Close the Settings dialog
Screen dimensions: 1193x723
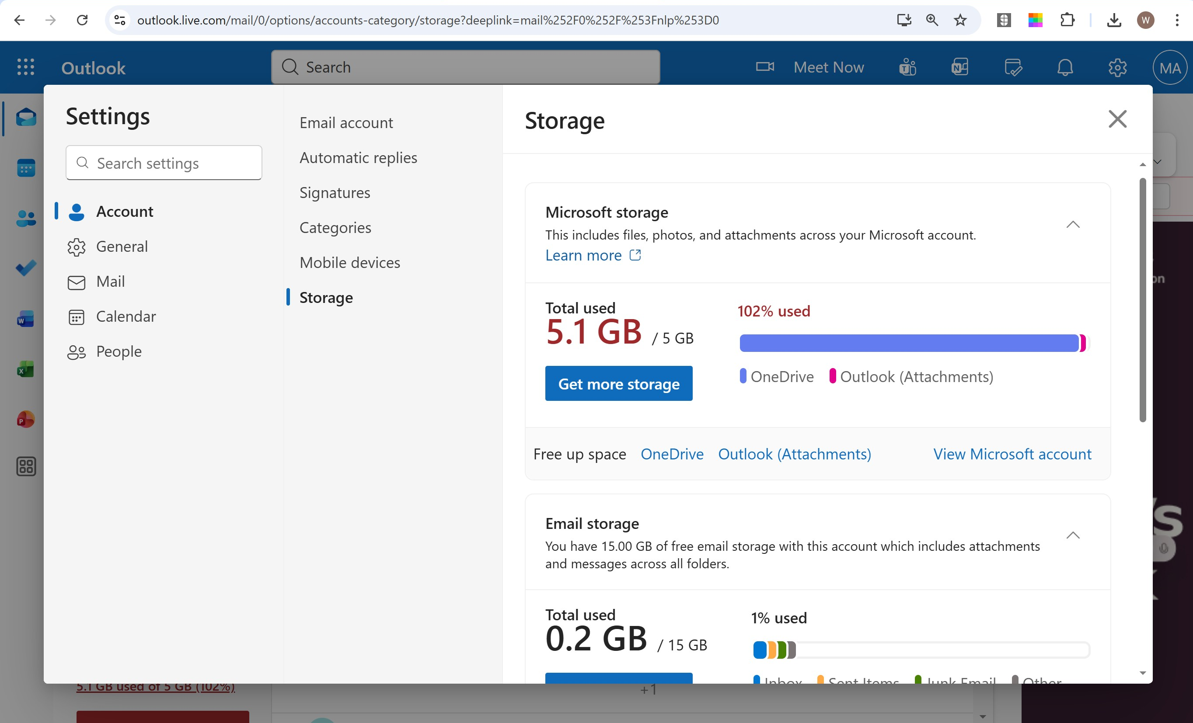click(1117, 118)
